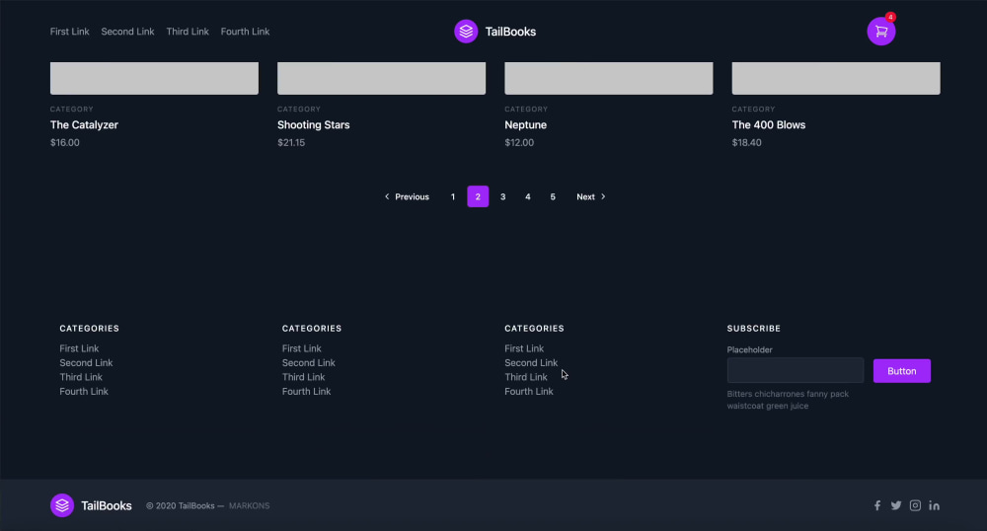Click the TailBooks header brand name
The image size is (987, 531).
[x=510, y=32]
